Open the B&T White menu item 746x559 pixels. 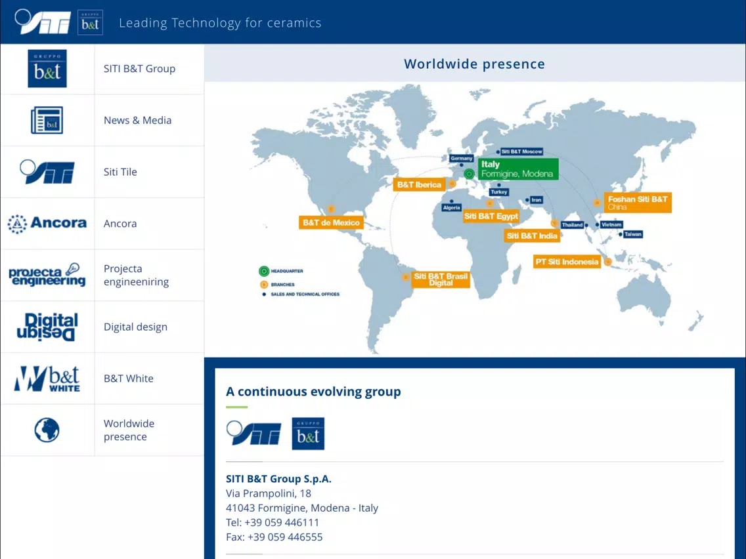click(x=129, y=379)
